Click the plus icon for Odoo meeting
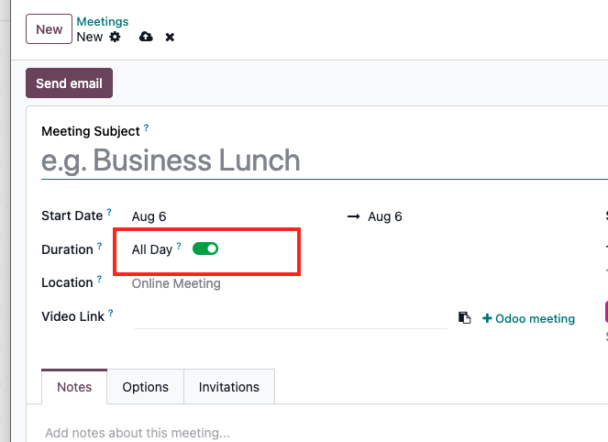This screenshot has width=608, height=442. click(x=487, y=318)
